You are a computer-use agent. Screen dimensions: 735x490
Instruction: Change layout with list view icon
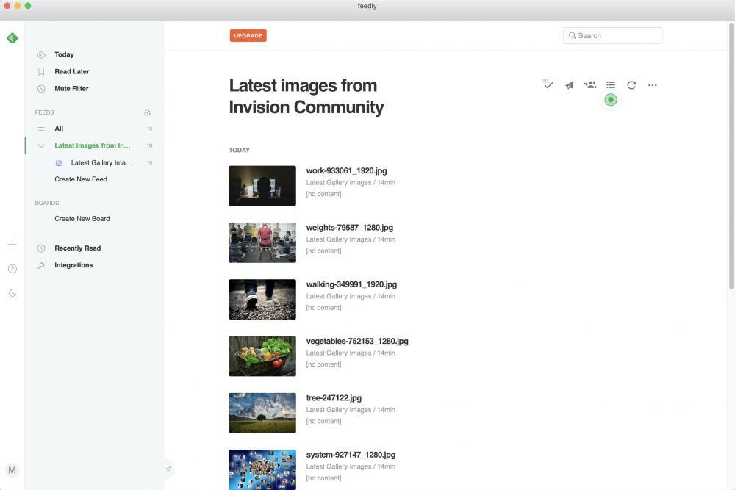coord(611,85)
